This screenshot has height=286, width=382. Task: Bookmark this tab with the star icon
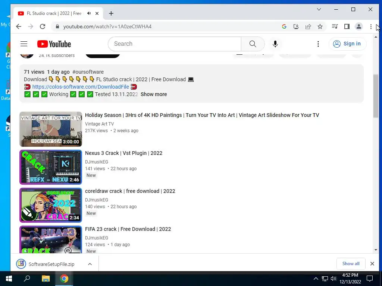tap(320, 26)
